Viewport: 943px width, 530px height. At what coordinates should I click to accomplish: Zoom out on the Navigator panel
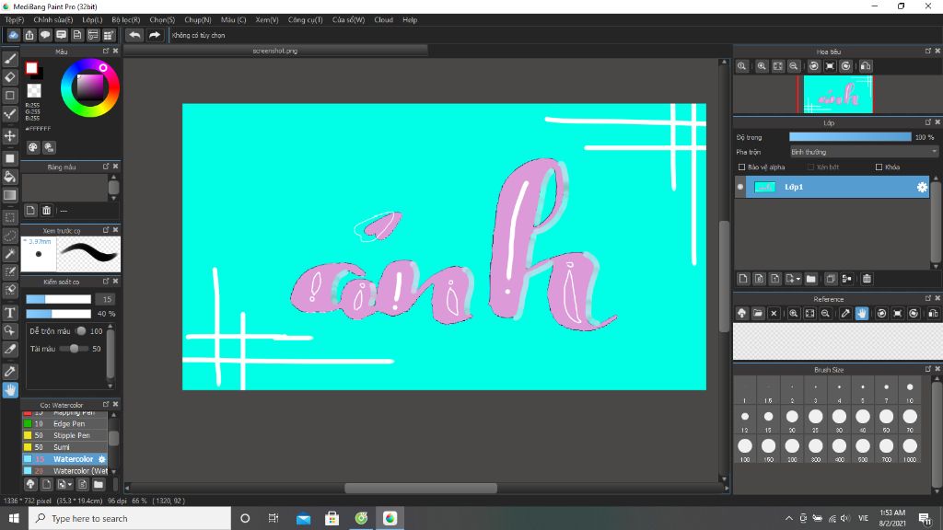coord(794,66)
